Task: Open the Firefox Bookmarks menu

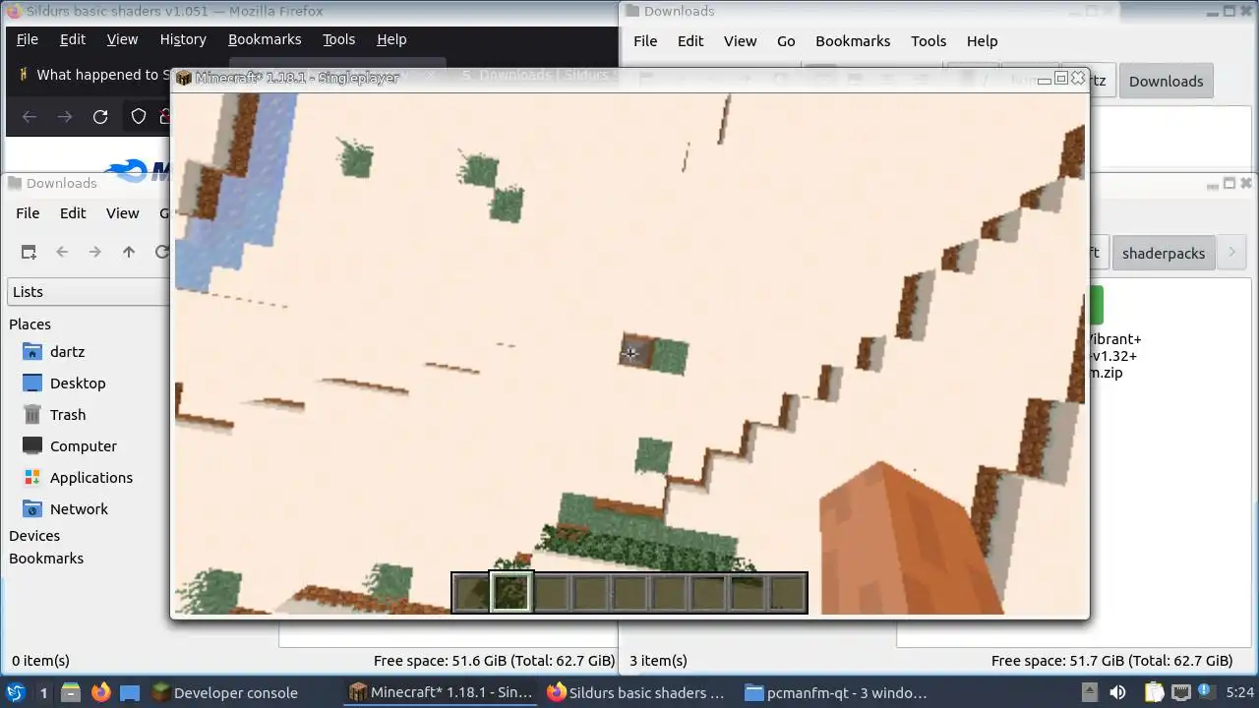Action: pos(265,39)
